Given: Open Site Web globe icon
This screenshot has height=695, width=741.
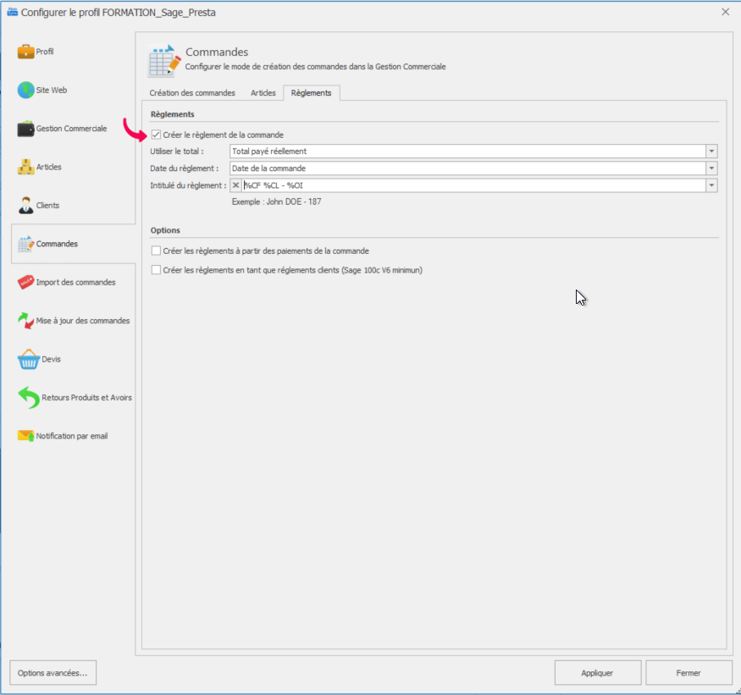Looking at the screenshot, I should pyautogui.click(x=26, y=91).
